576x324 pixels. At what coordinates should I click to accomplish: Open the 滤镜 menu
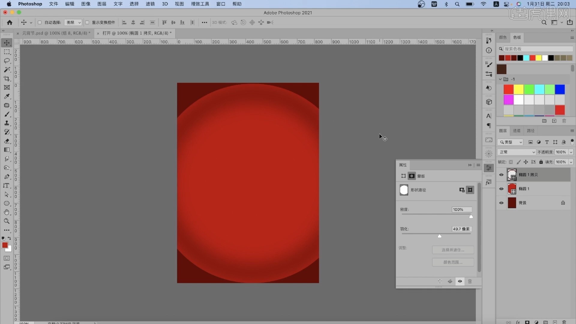[150, 4]
